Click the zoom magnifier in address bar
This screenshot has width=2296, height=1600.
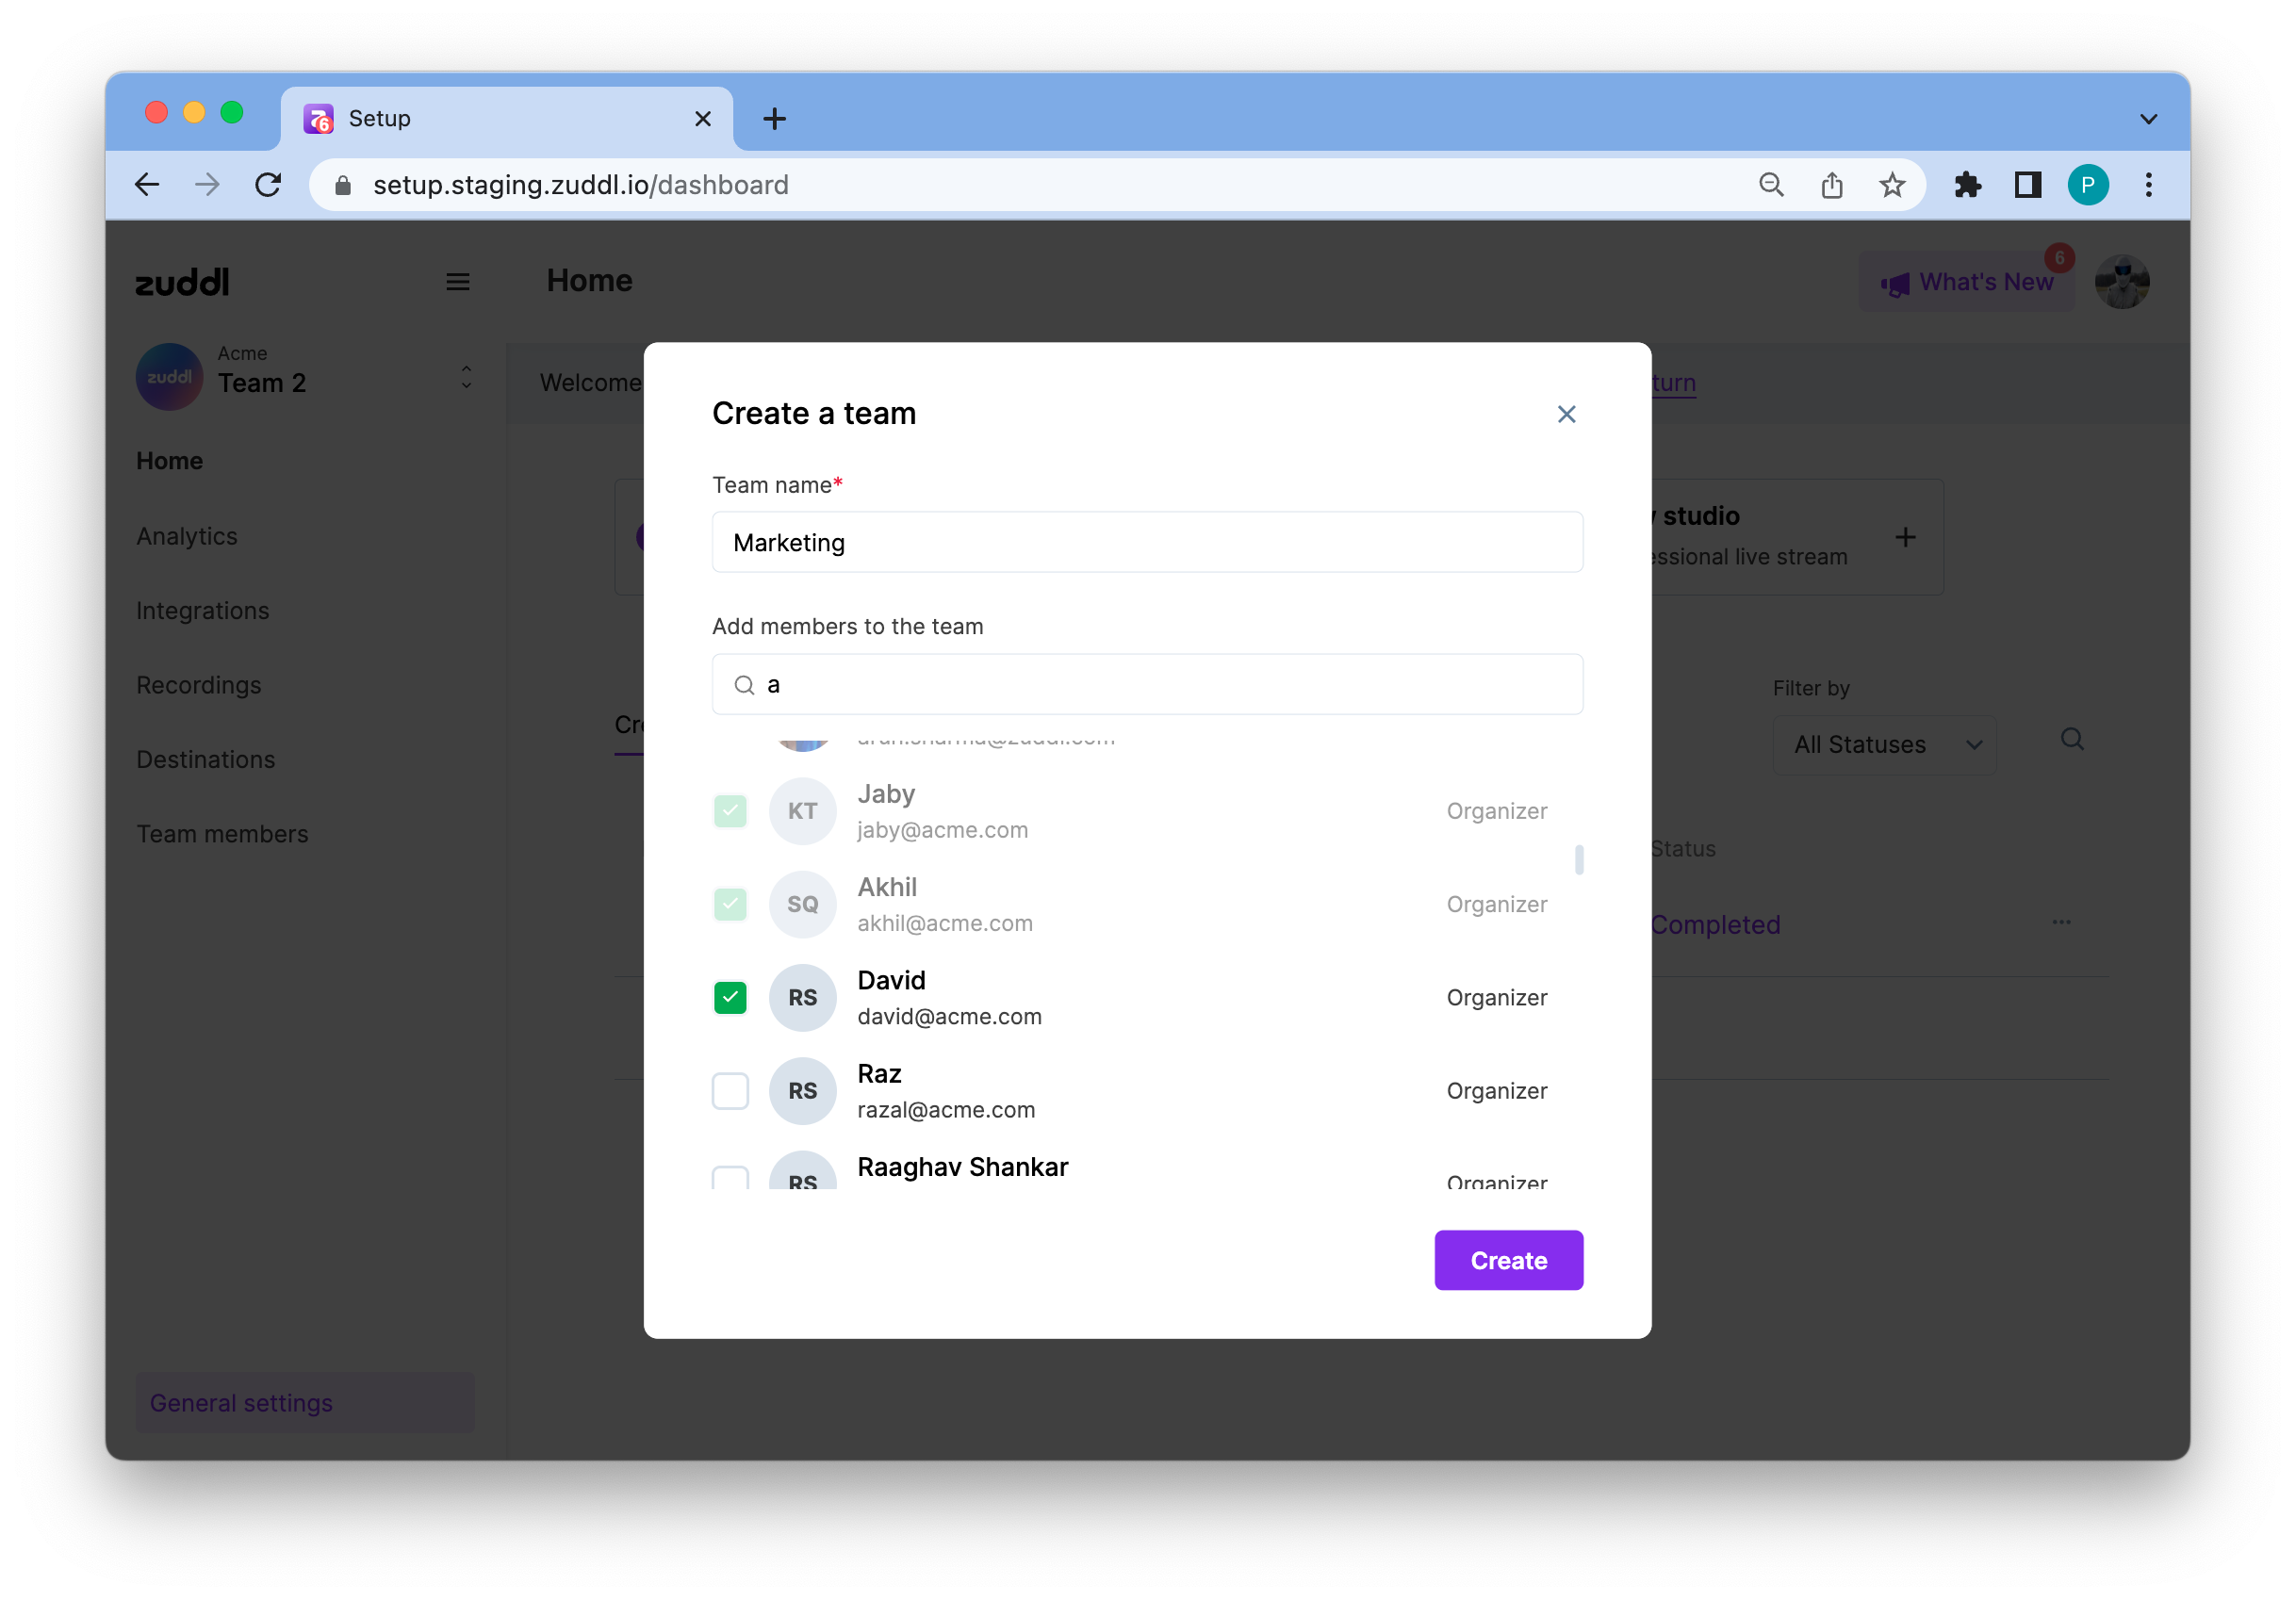(1771, 185)
